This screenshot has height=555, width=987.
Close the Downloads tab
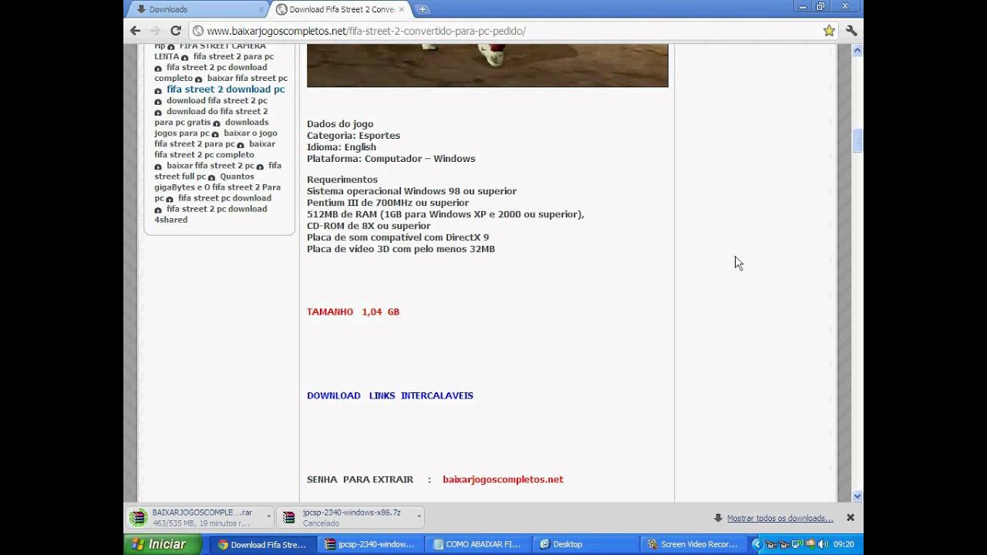click(261, 9)
